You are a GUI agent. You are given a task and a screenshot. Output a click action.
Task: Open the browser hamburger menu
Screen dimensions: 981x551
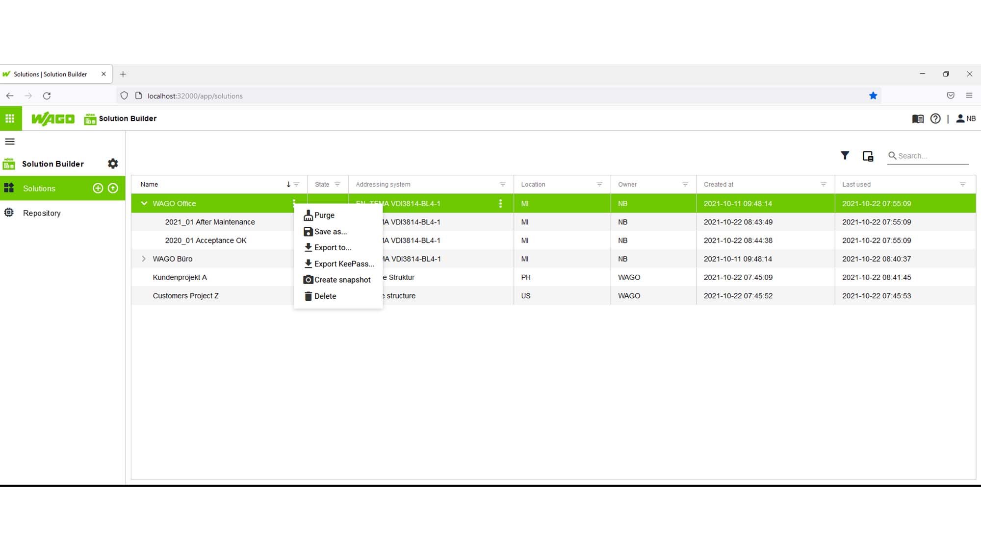[x=969, y=96]
